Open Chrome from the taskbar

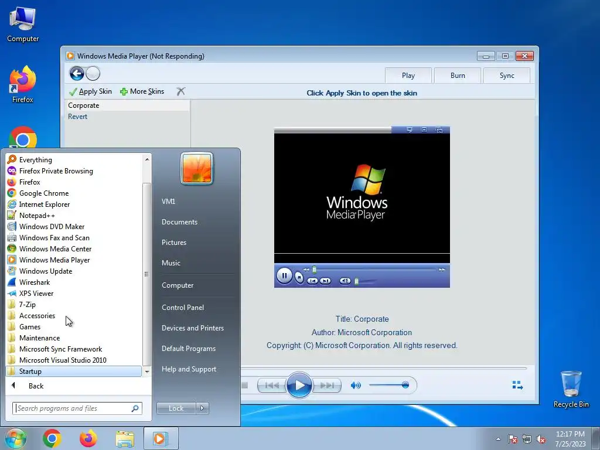coord(52,438)
